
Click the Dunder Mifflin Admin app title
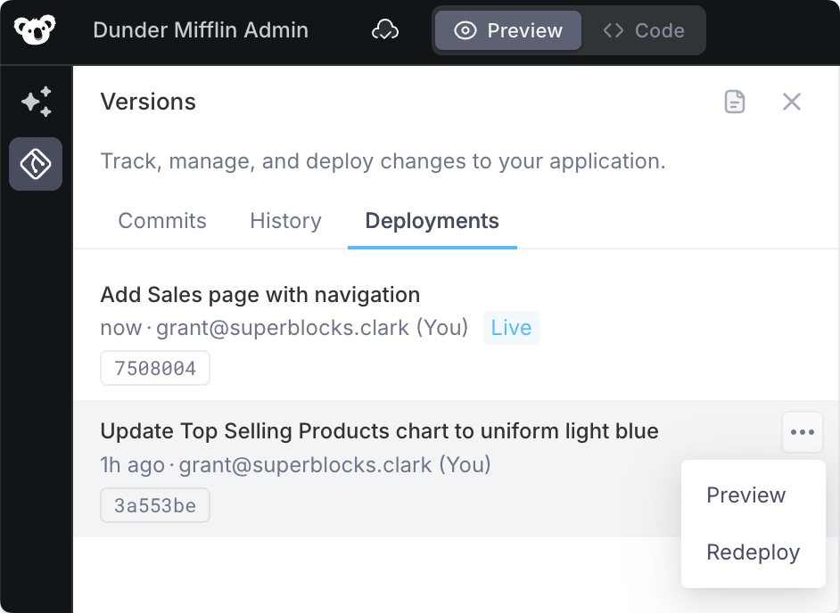tap(201, 30)
